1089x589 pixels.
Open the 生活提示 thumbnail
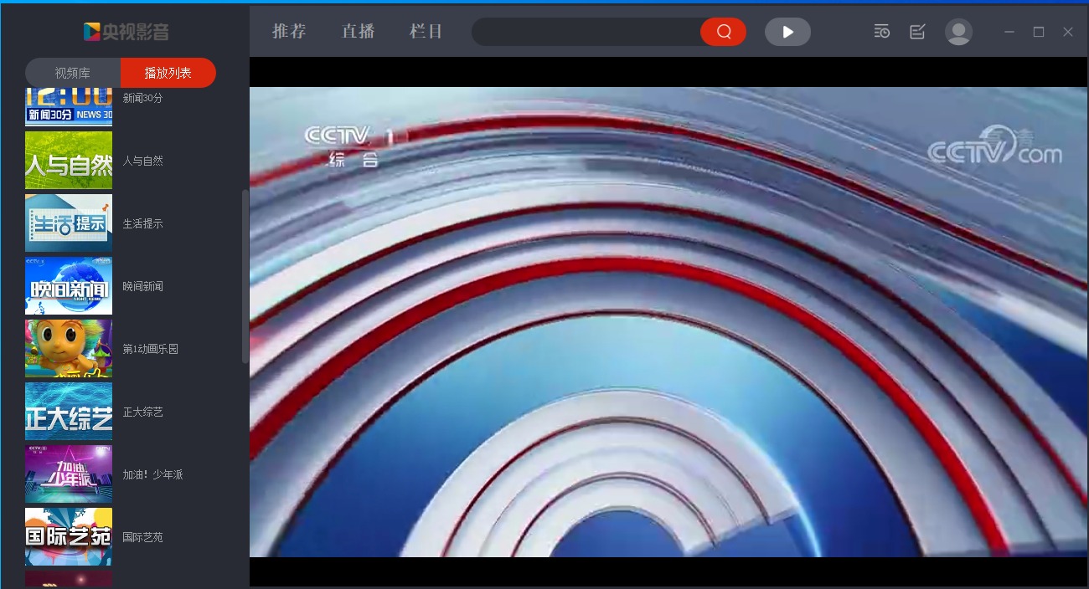coord(69,223)
